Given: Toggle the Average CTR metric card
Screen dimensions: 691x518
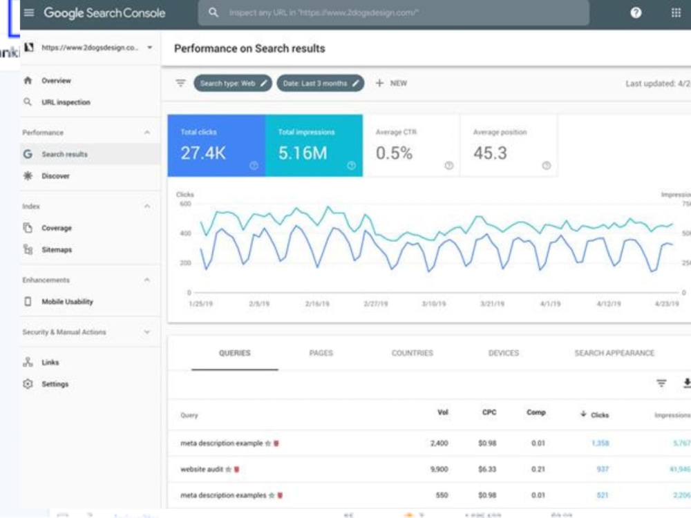Looking at the screenshot, I should pyautogui.click(x=412, y=146).
